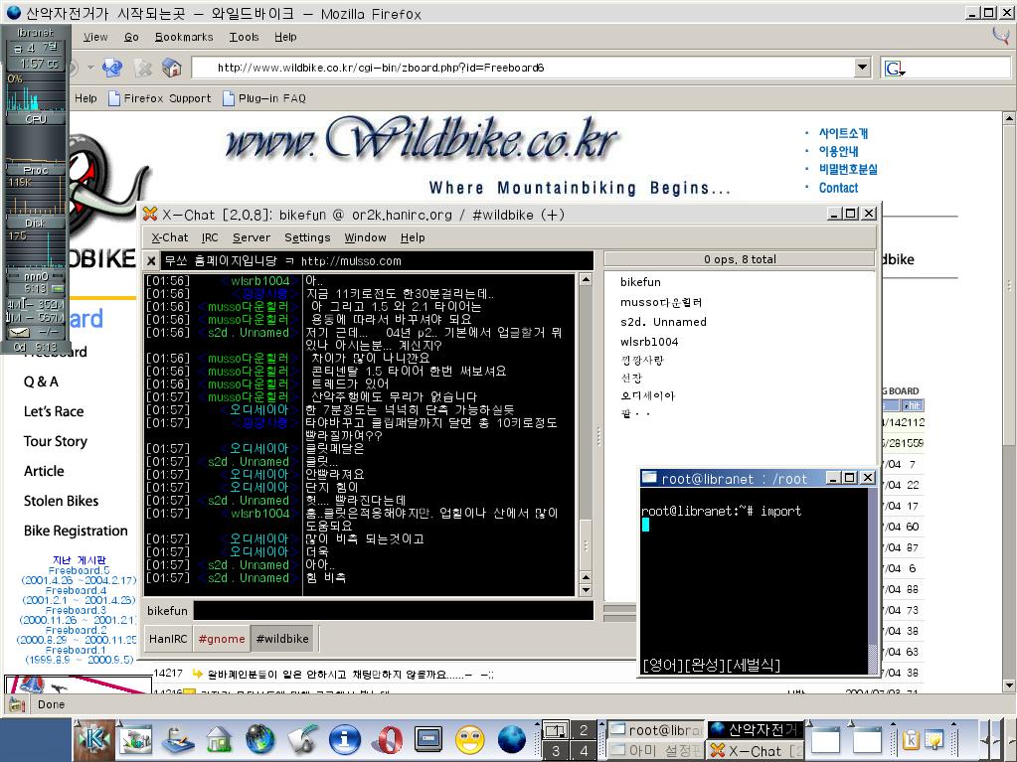
Task: Click the X-Chat chat log scroll-up arrow
Action: click(x=585, y=280)
